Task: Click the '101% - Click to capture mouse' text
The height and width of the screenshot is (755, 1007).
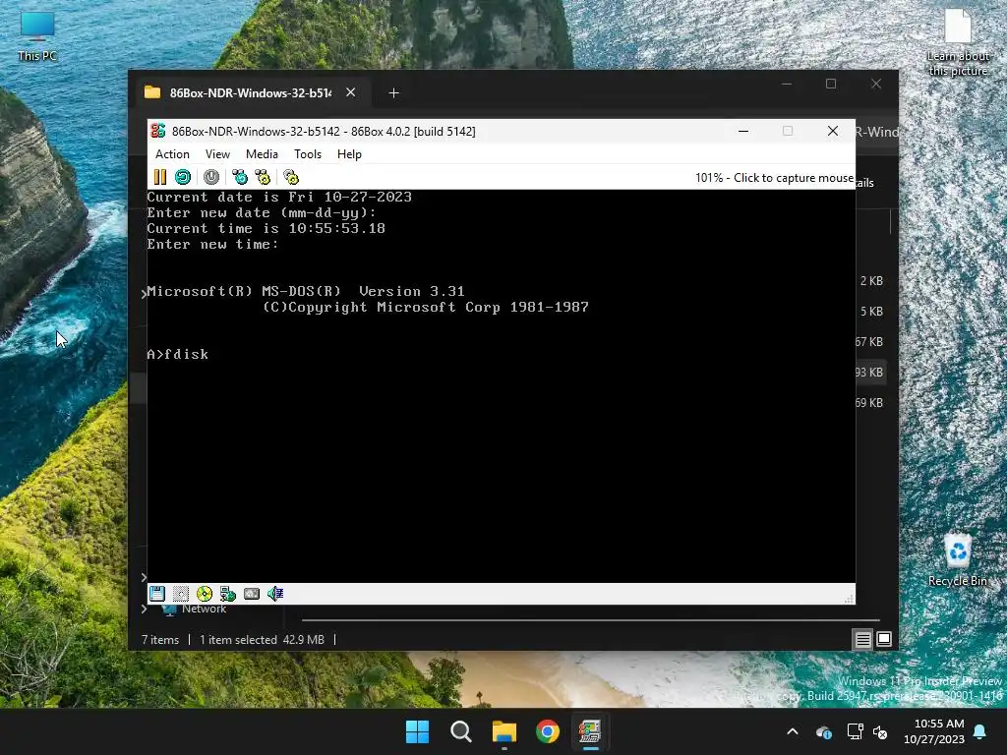Action: pos(774,178)
